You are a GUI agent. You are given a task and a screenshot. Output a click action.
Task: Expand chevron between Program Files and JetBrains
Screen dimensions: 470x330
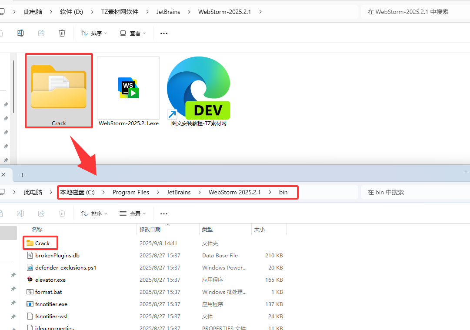point(158,193)
